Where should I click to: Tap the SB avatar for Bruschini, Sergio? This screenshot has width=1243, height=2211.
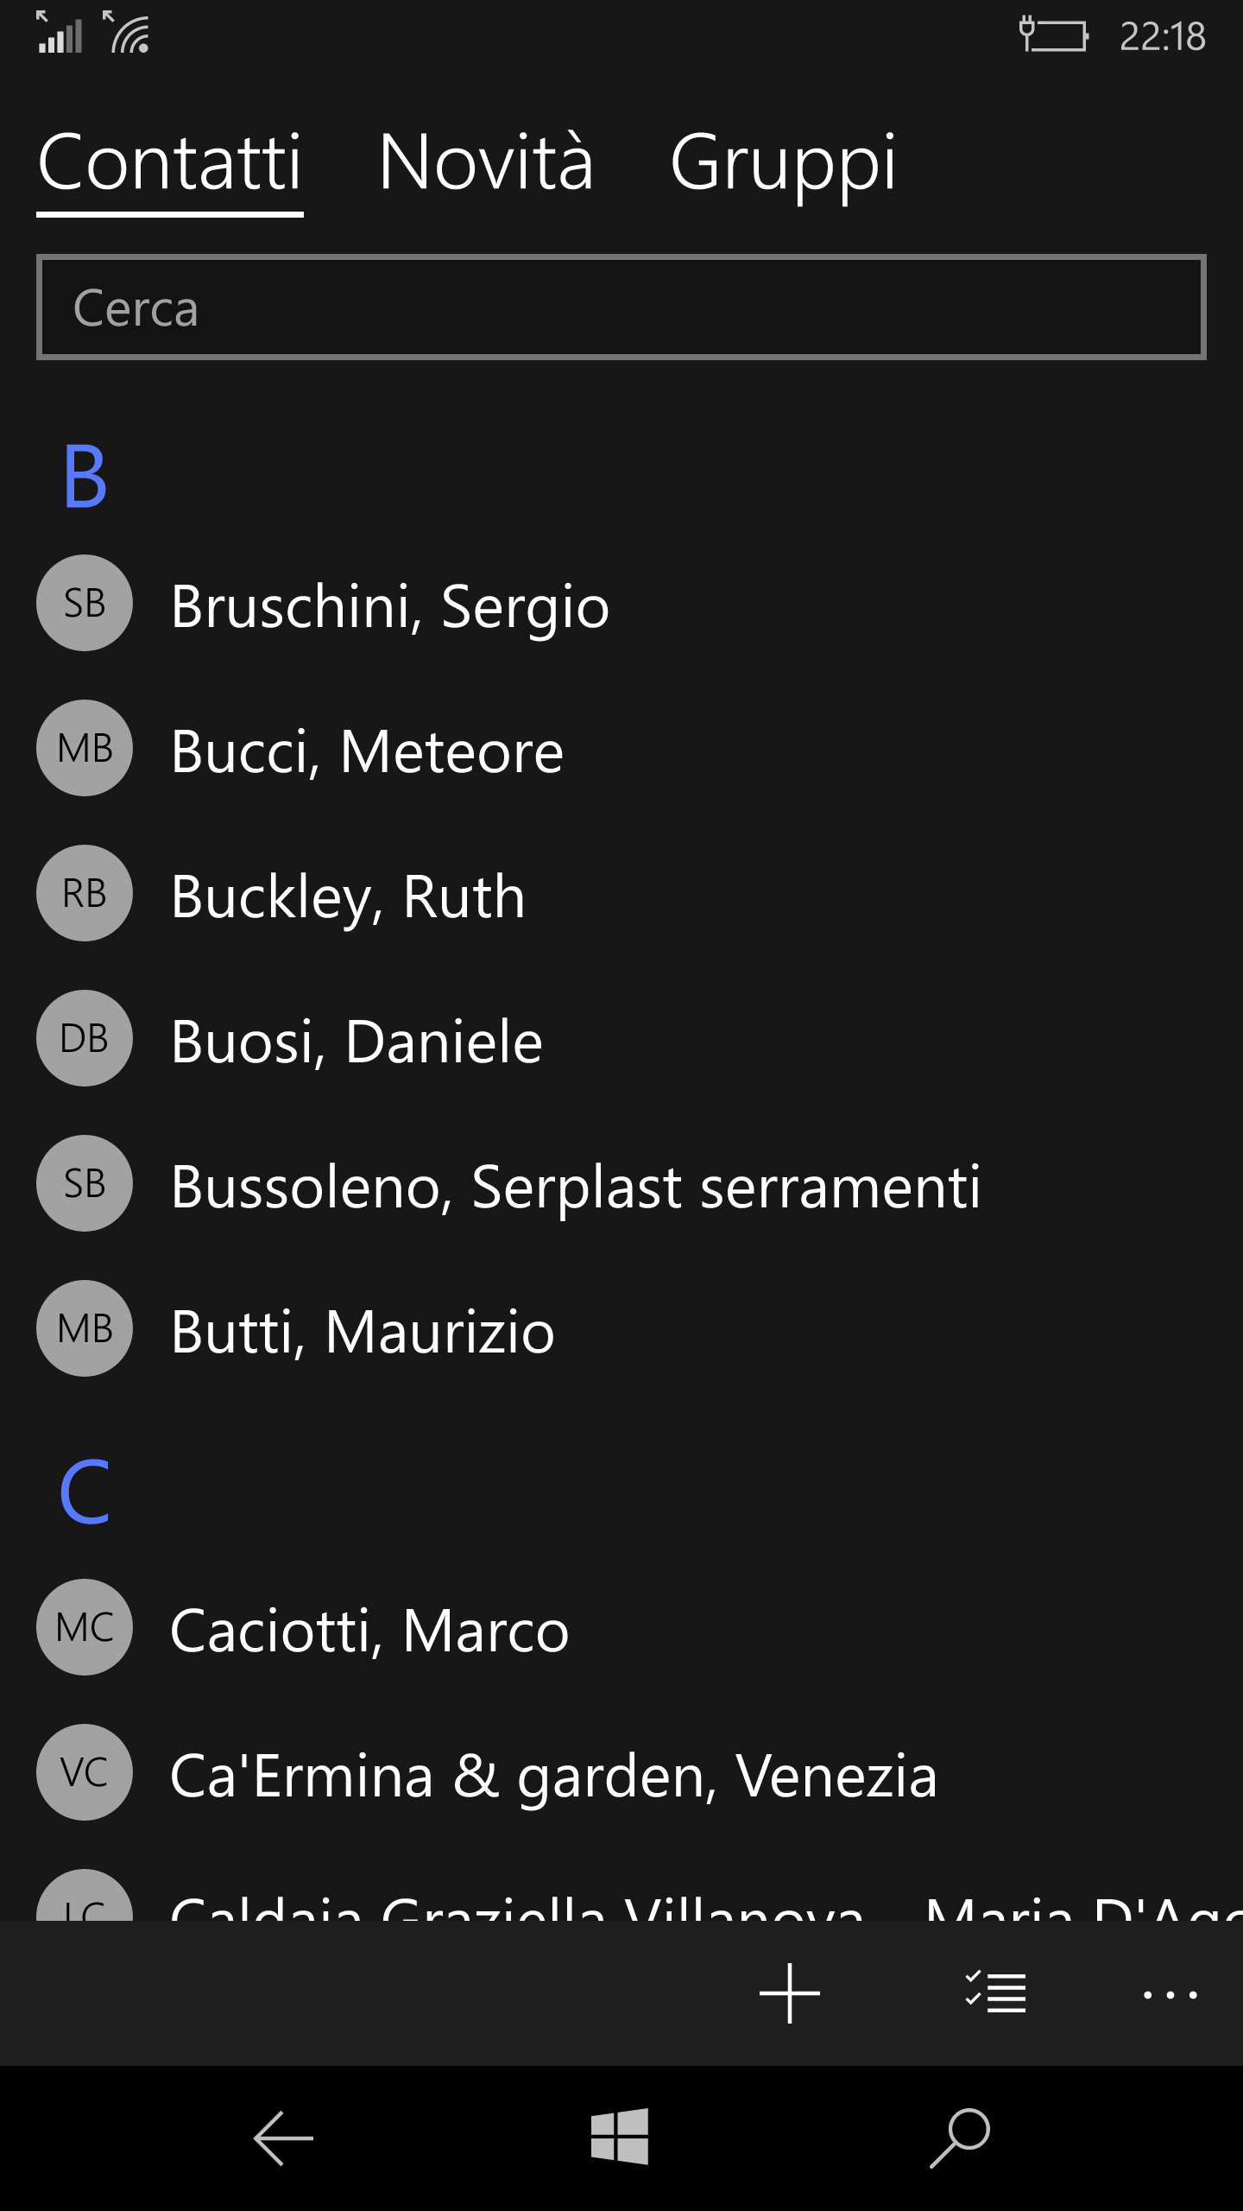[85, 603]
